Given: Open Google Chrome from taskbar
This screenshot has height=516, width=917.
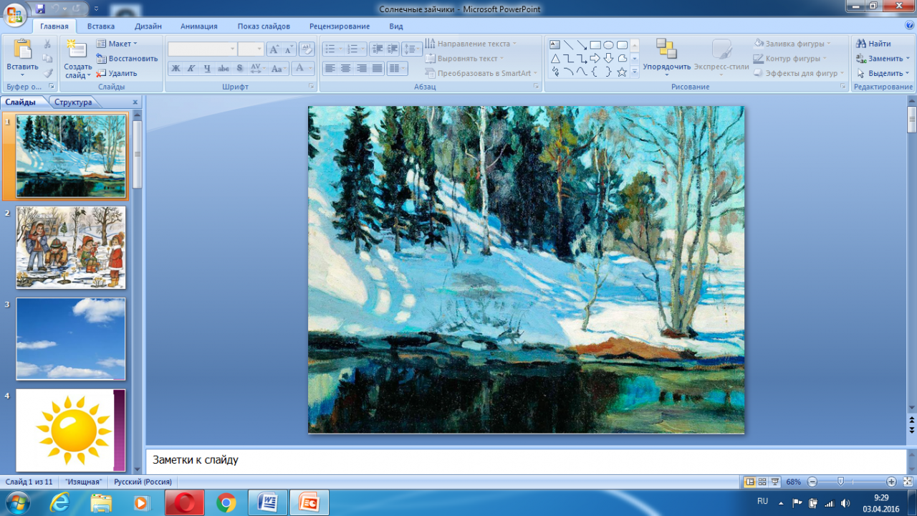Looking at the screenshot, I should (x=226, y=503).
